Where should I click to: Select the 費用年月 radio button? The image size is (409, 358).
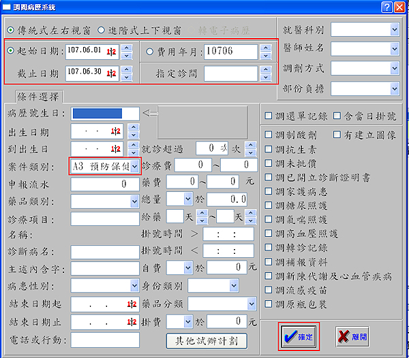pyautogui.click(x=151, y=52)
